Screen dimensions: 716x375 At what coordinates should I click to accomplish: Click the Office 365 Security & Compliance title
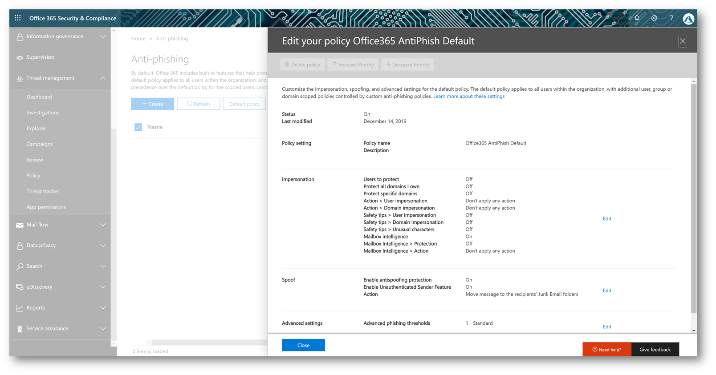(x=73, y=18)
